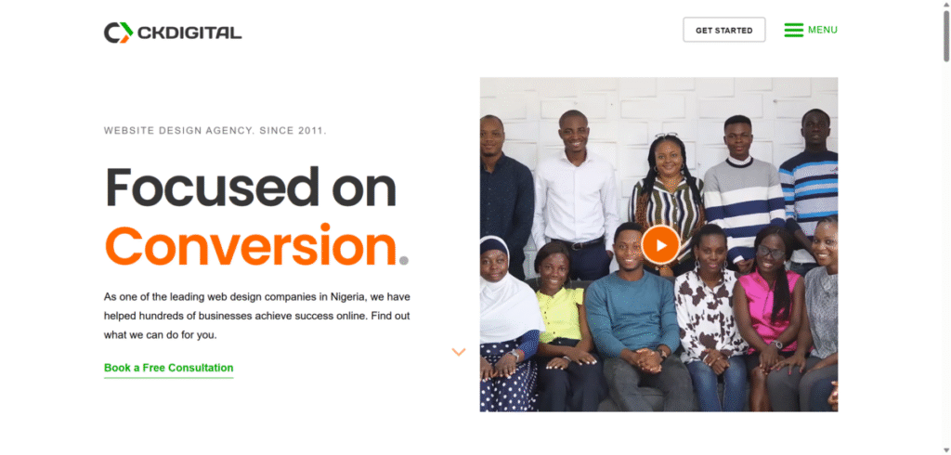Click the orange scroll-down chevron
Screen dimensions: 951x455
[459, 352]
